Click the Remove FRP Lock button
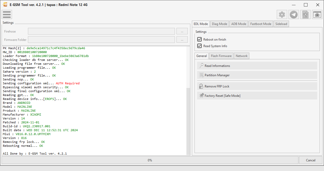The image size is (324, 171). point(257,86)
